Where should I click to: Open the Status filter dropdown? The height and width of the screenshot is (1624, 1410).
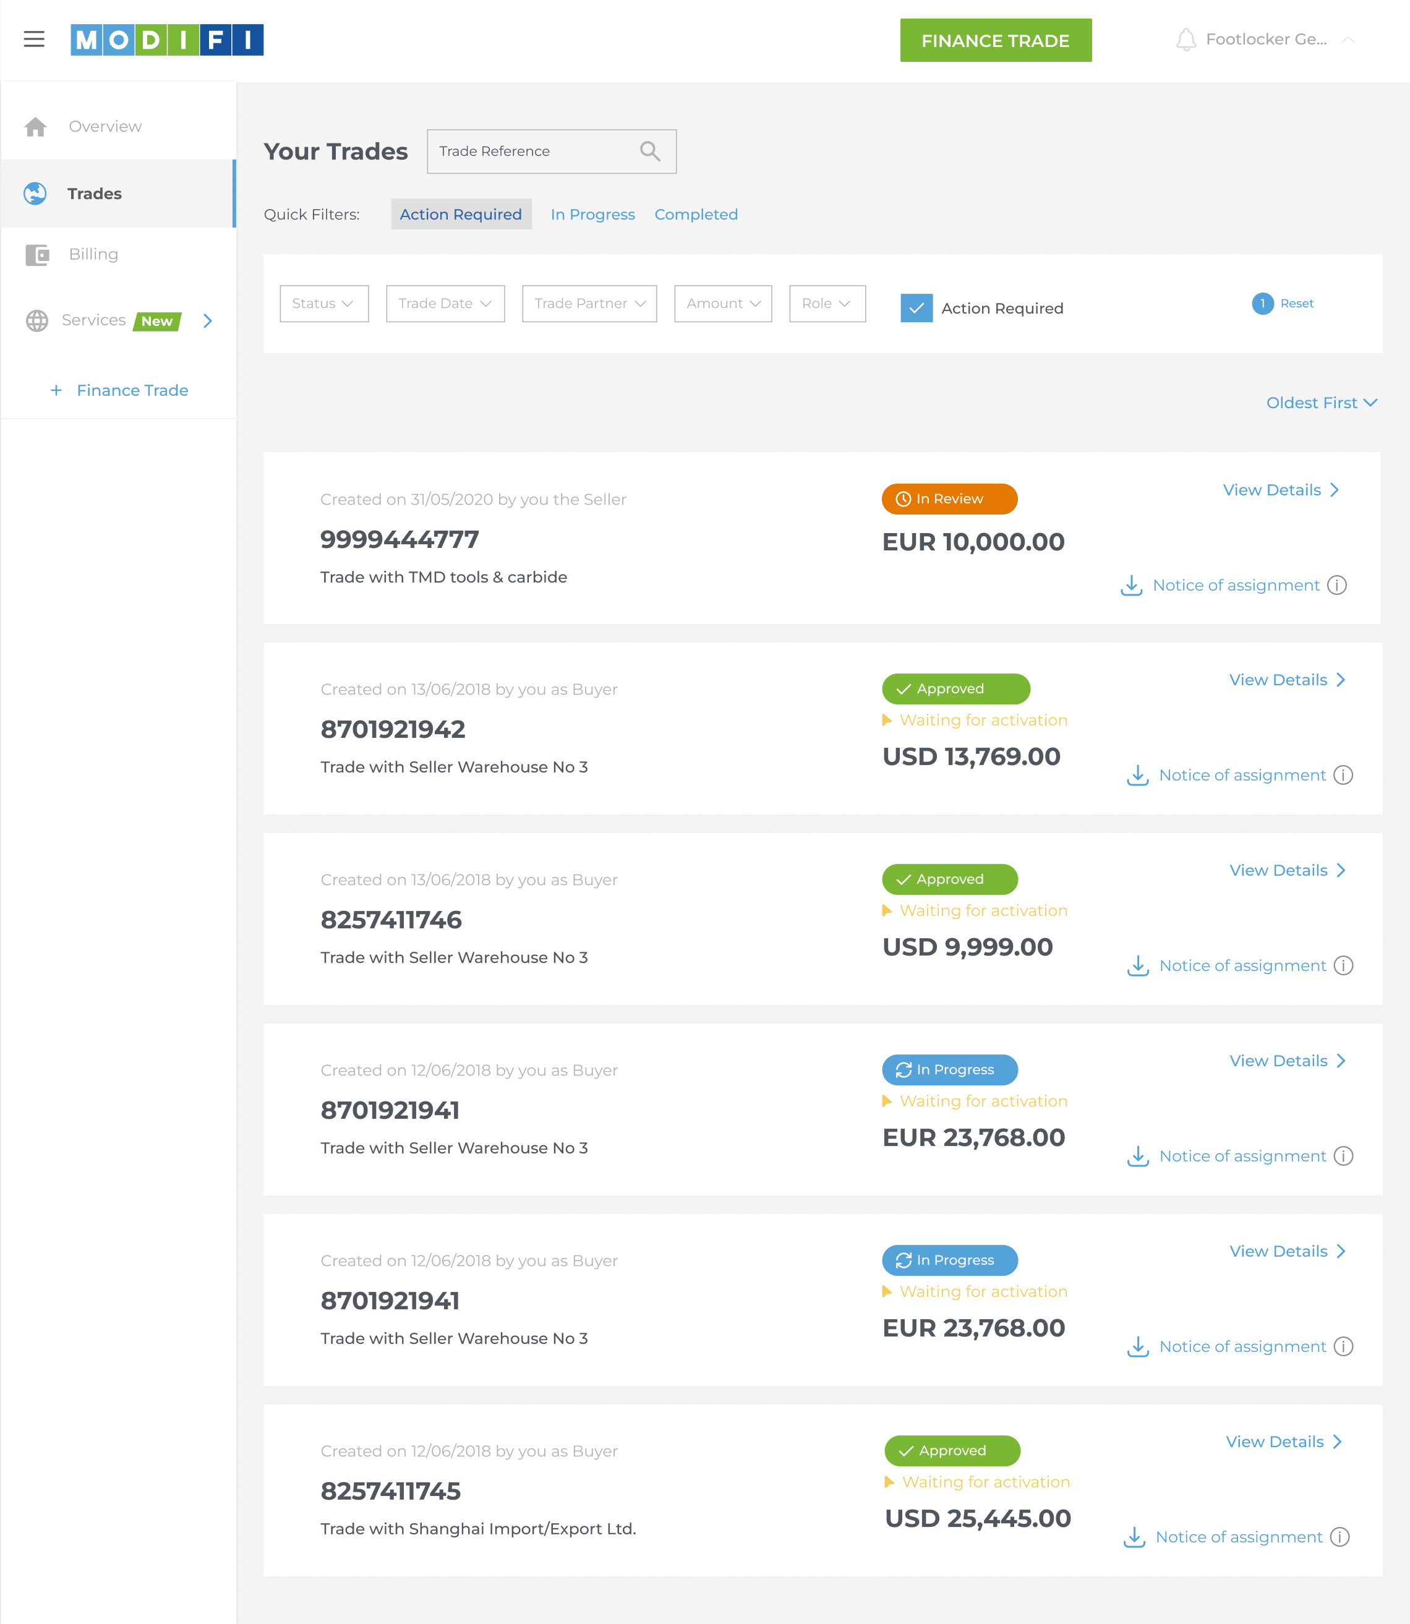tap(323, 304)
